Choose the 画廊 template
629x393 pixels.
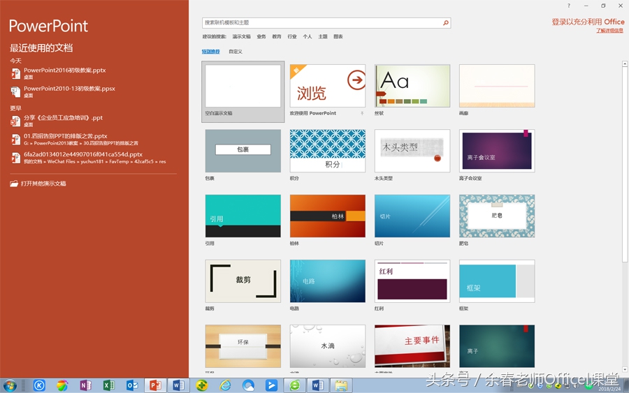[497, 86]
